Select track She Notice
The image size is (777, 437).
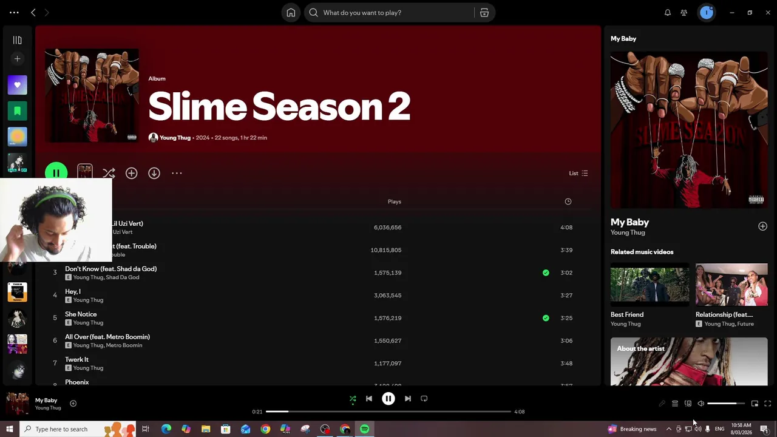coord(81,314)
